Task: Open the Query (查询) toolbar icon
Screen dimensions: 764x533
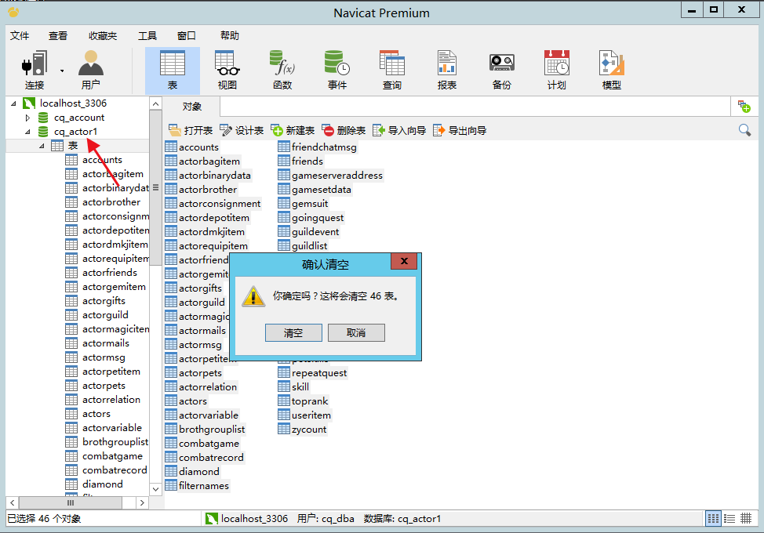Action: pos(391,70)
